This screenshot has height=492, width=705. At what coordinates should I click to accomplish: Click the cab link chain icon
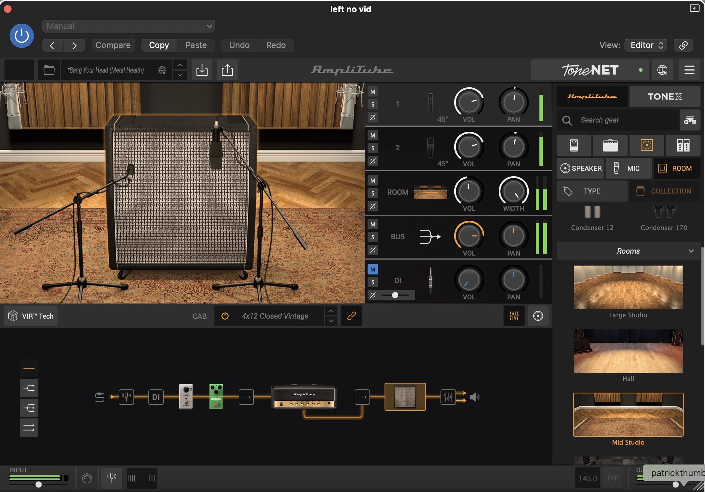pyautogui.click(x=351, y=316)
